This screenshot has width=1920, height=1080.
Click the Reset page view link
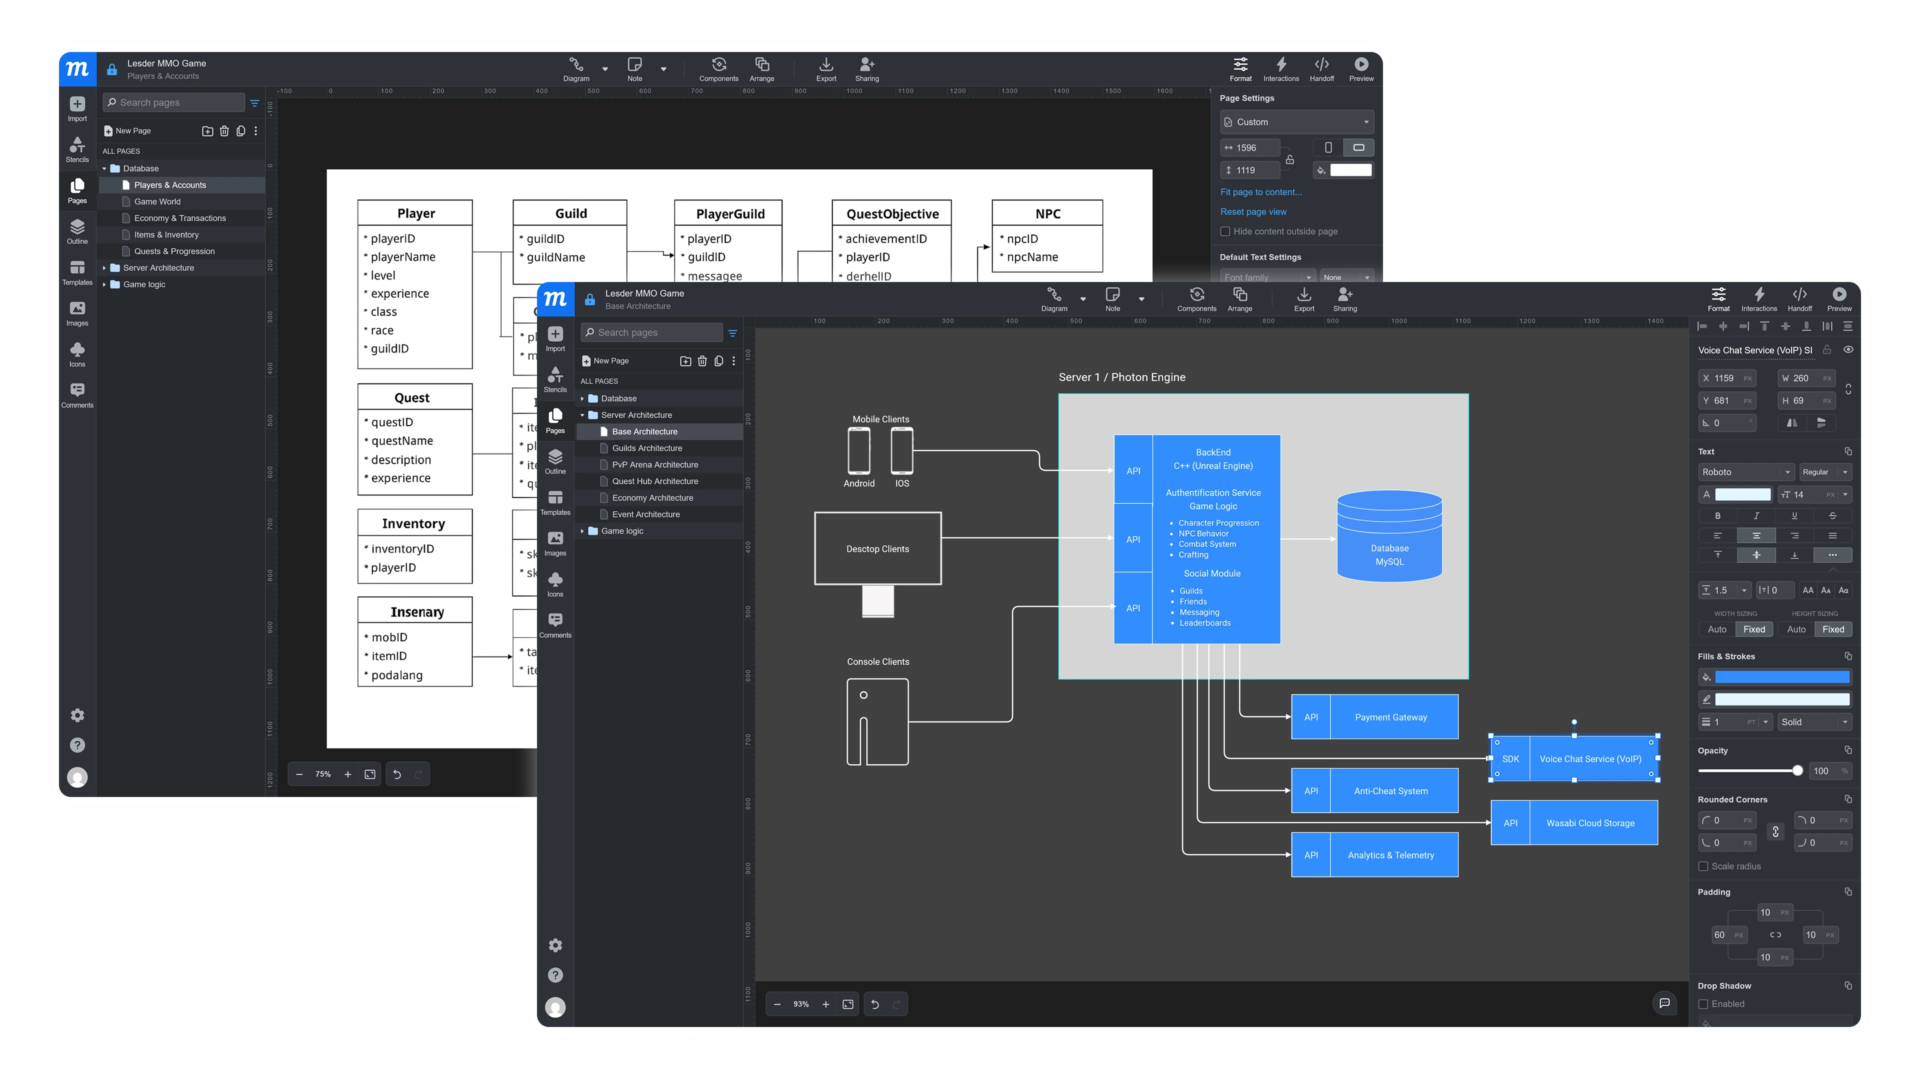point(1253,211)
